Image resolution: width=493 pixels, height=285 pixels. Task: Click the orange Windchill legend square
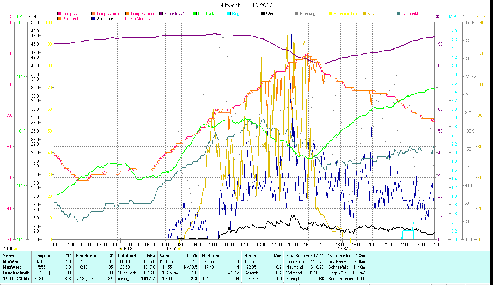click(59, 19)
